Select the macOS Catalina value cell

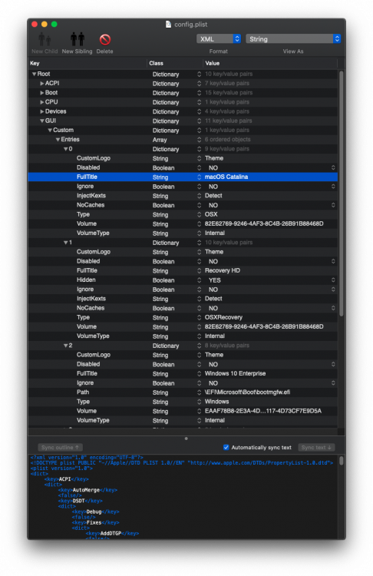pyautogui.click(x=226, y=177)
